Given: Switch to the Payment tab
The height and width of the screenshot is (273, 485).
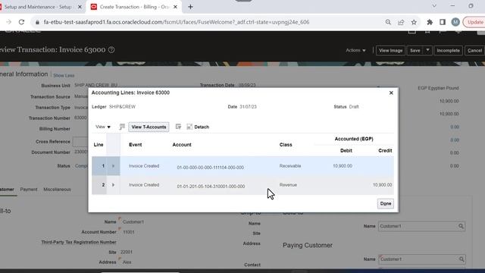Looking at the screenshot, I should 29,190.
